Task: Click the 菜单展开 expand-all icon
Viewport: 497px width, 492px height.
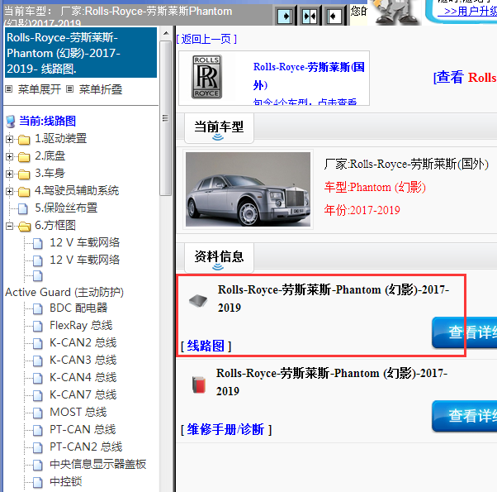Action: click(8, 88)
